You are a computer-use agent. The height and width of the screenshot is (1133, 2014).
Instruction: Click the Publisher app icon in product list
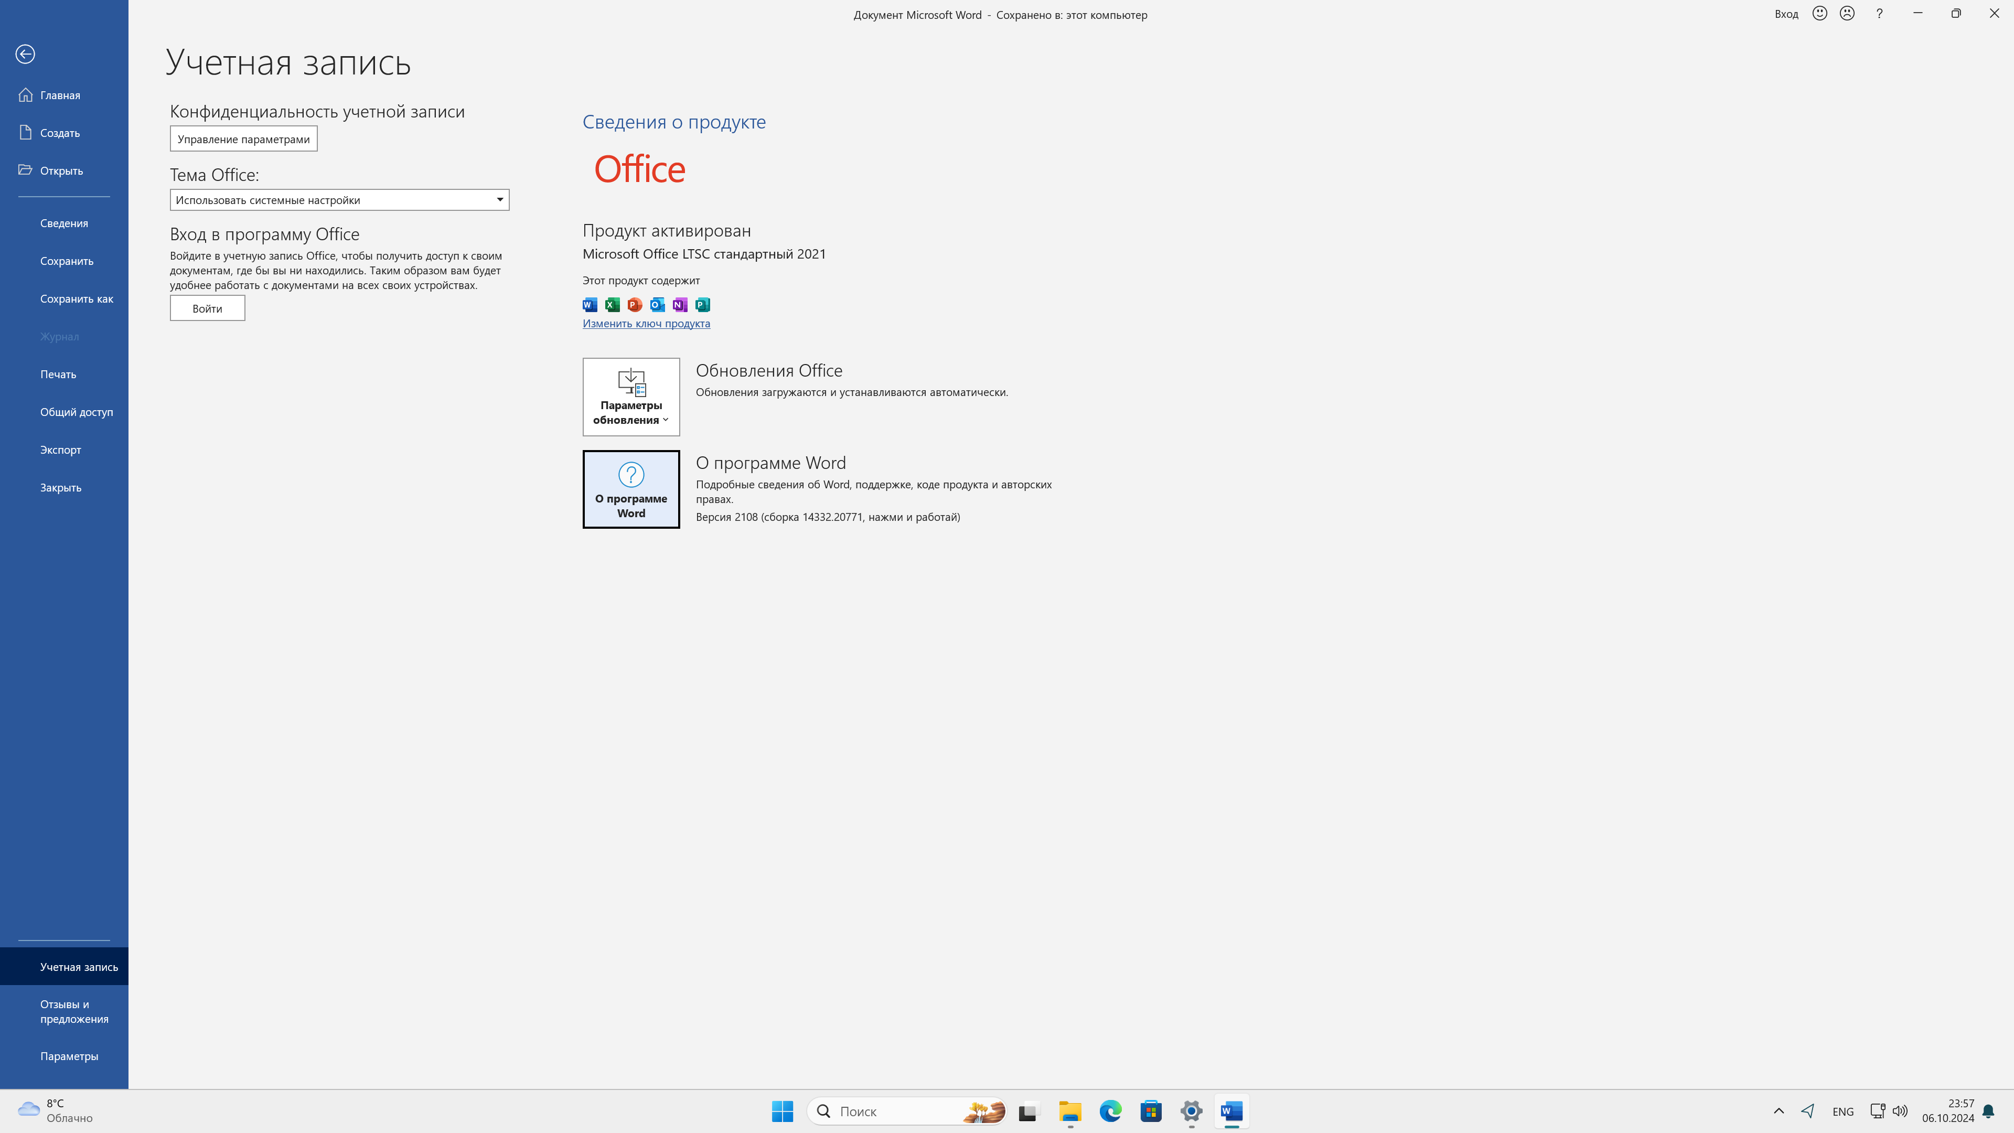pyautogui.click(x=702, y=305)
